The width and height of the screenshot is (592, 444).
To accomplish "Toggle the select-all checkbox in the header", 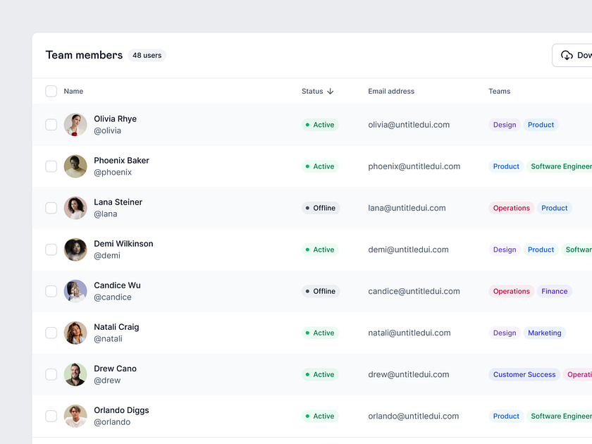I will 51,91.
